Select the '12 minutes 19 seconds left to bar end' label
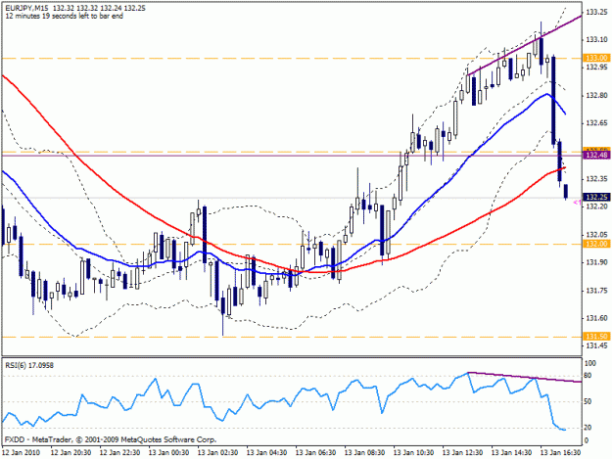Image resolution: width=612 pixels, height=459 pixels. [65, 17]
